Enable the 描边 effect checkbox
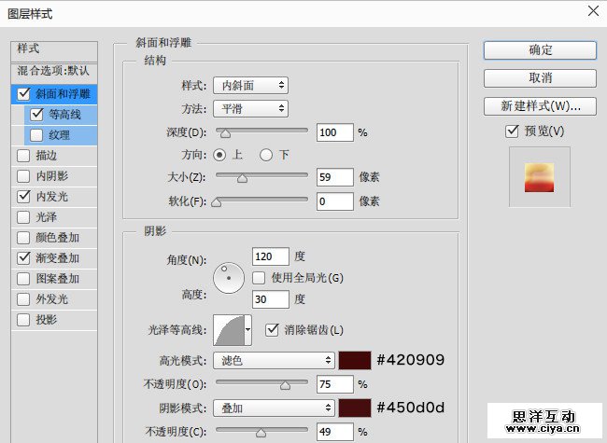 click(23, 156)
